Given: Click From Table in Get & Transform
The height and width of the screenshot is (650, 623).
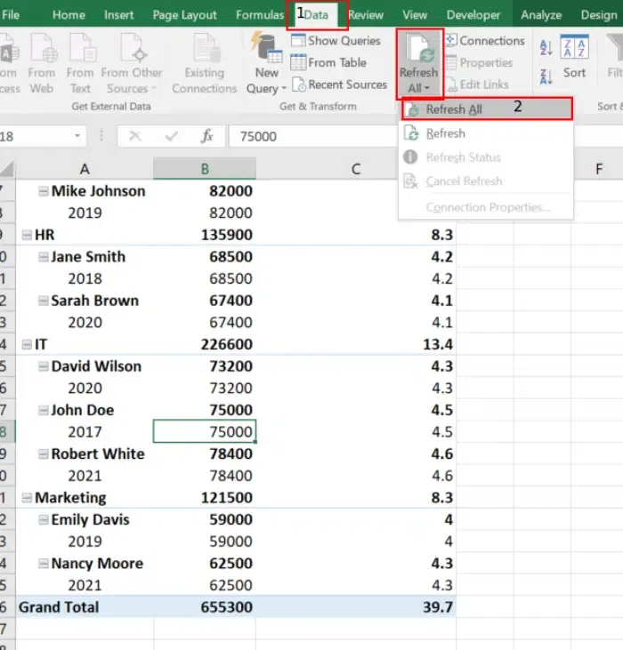Looking at the screenshot, I should (328, 62).
